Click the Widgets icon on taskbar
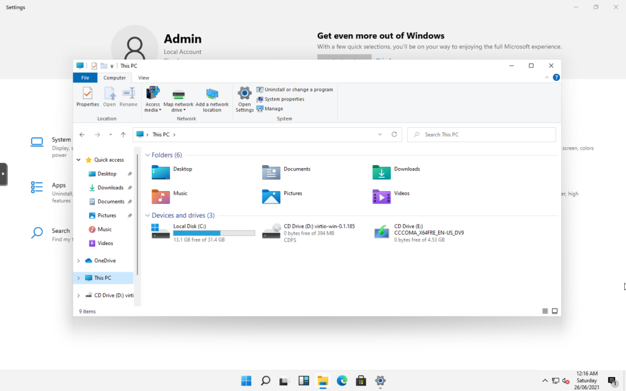Image resolution: width=626 pixels, height=391 pixels. pyautogui.click(x=304, y=381)
